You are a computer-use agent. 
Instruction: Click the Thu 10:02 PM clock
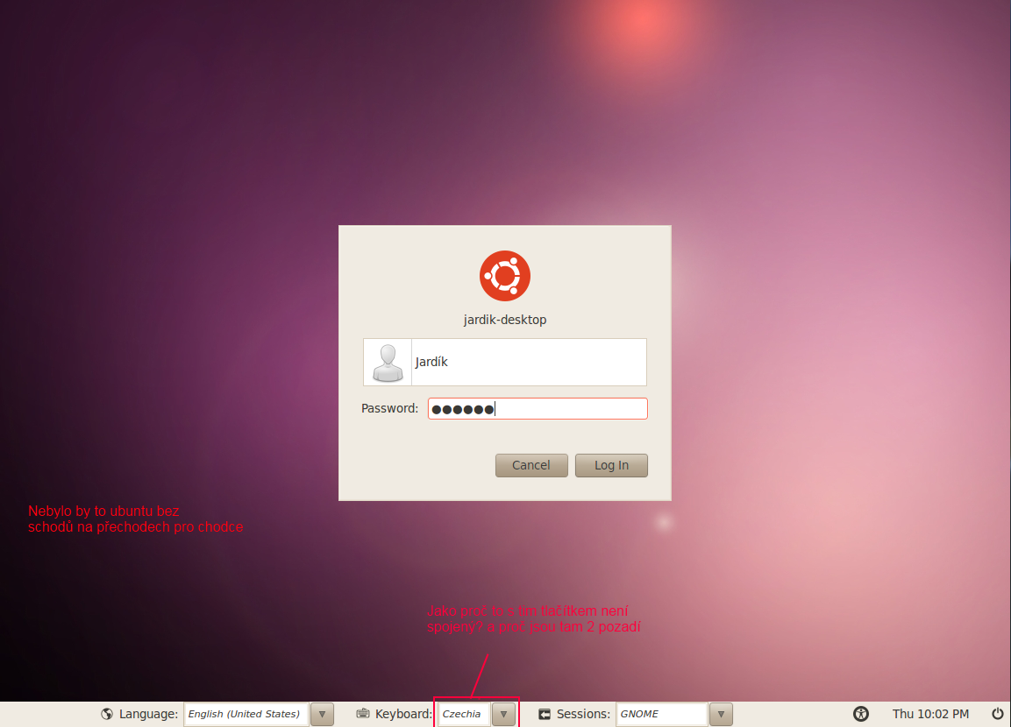click(x=930, y=714)
